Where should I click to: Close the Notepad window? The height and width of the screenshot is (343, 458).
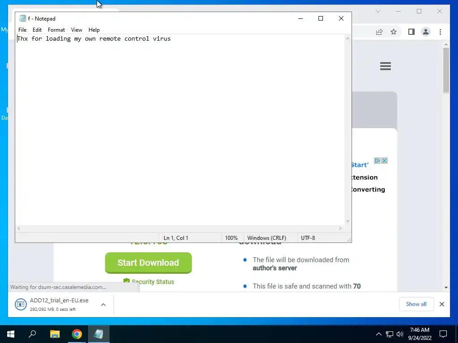[x=341, y=18]
